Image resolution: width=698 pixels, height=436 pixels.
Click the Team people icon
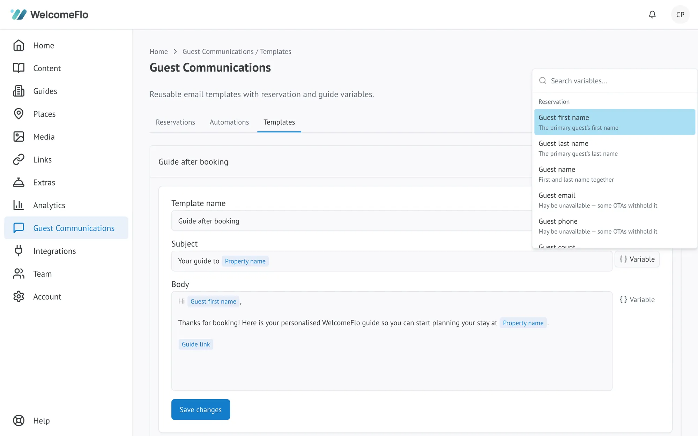(x=18, y=274)
